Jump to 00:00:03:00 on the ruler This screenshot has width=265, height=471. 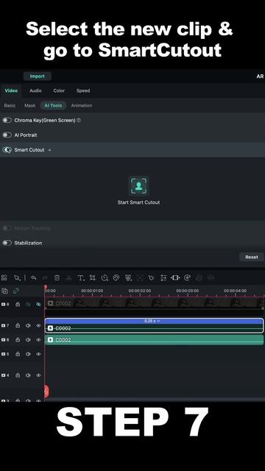point(187,291)
